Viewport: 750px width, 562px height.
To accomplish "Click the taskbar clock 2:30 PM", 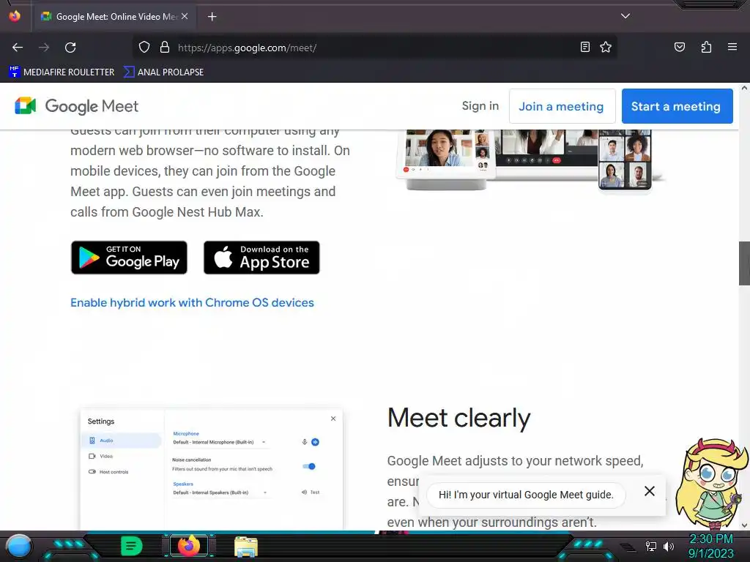I will [710, 539].
